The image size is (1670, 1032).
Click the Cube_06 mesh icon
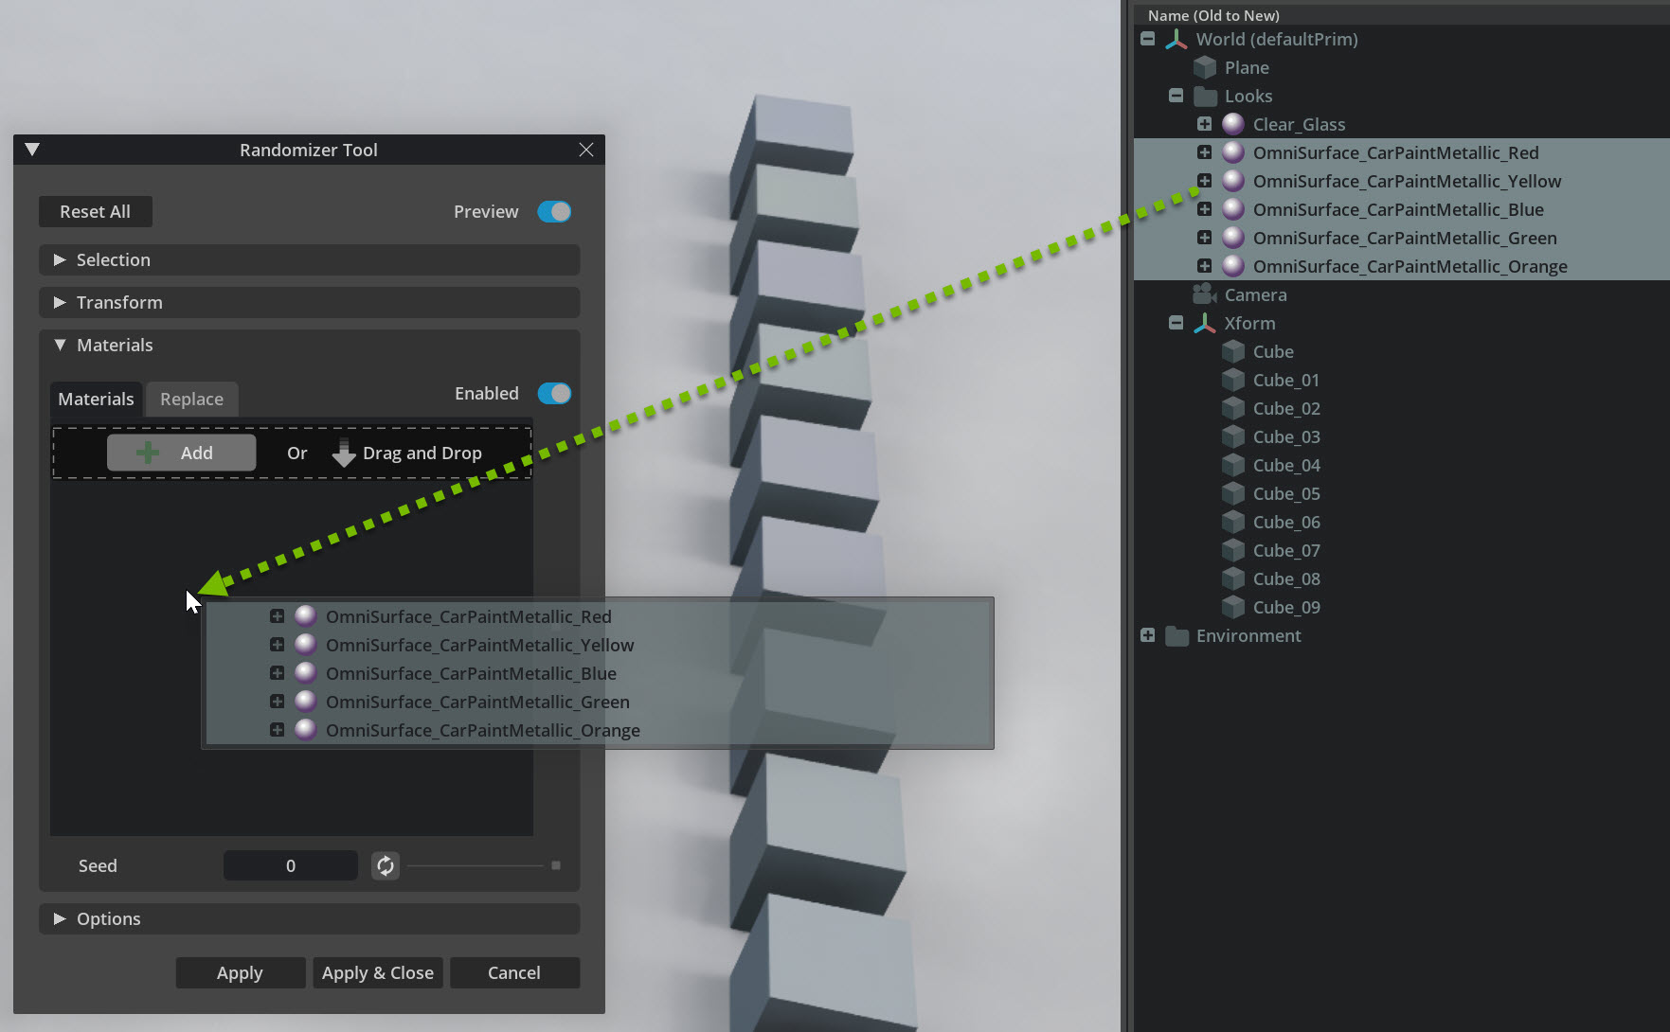1233,523
